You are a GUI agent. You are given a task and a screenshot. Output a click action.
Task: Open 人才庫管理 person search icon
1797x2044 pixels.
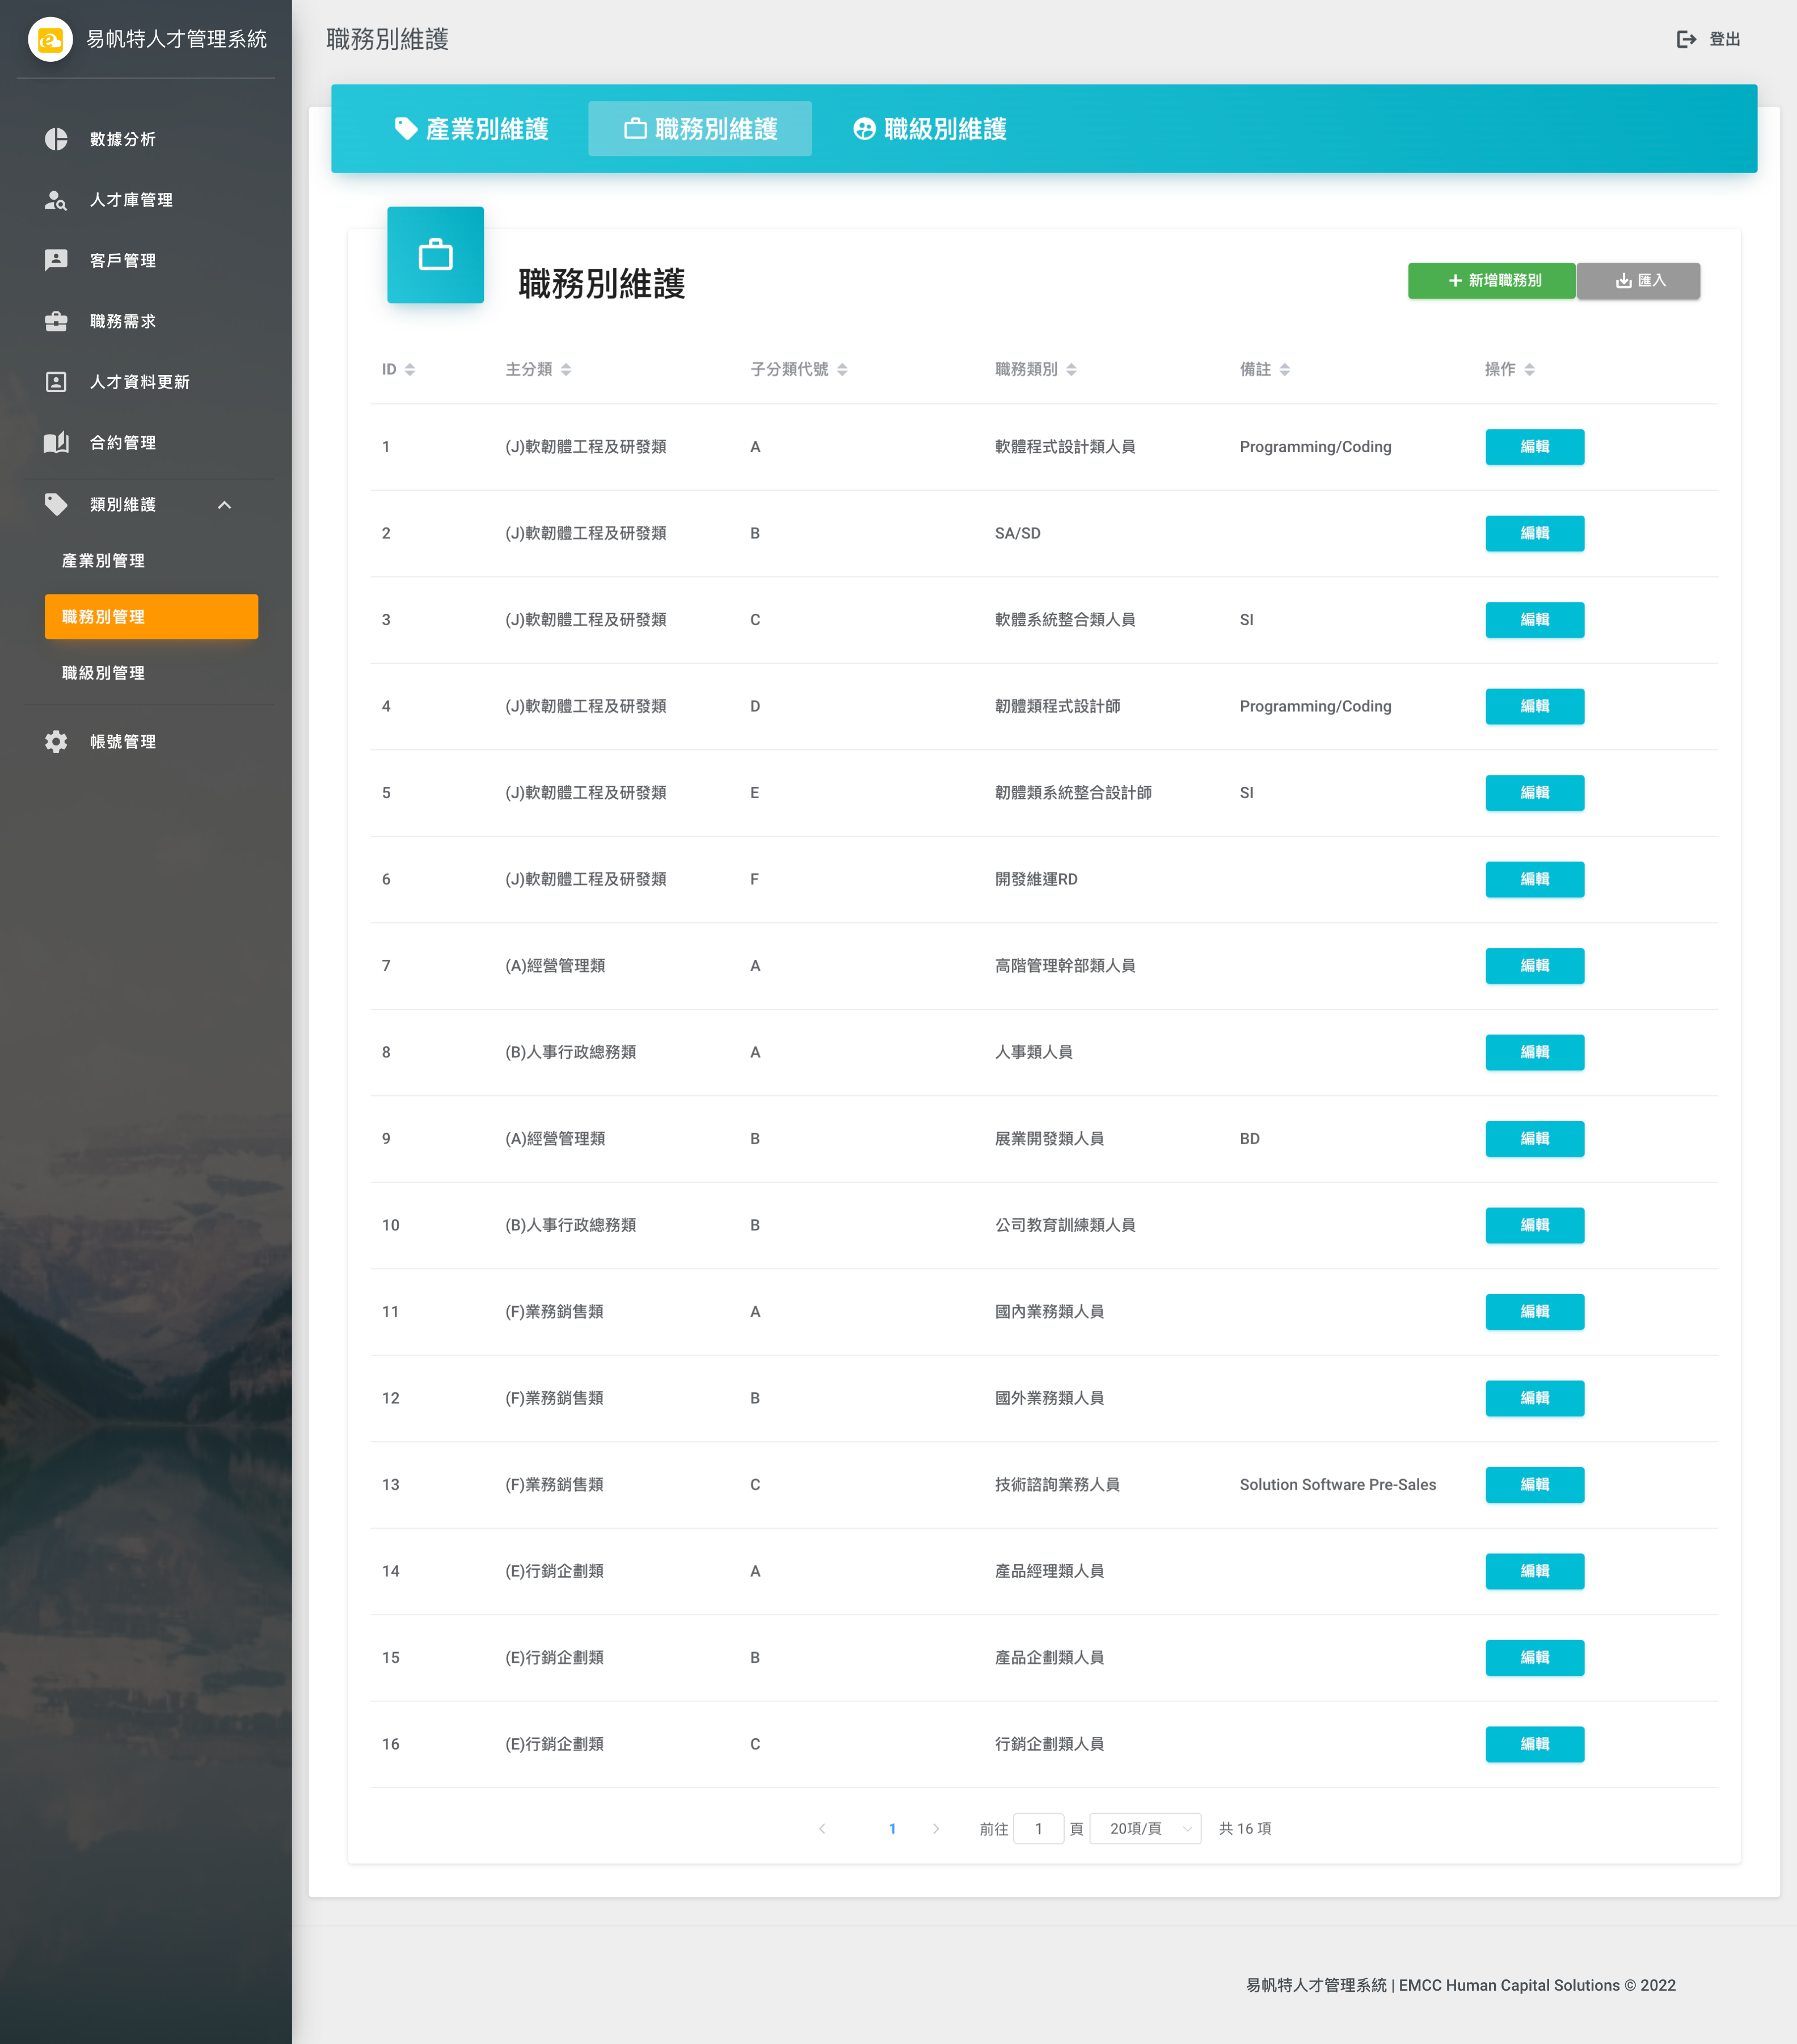(x=56, y=200)
